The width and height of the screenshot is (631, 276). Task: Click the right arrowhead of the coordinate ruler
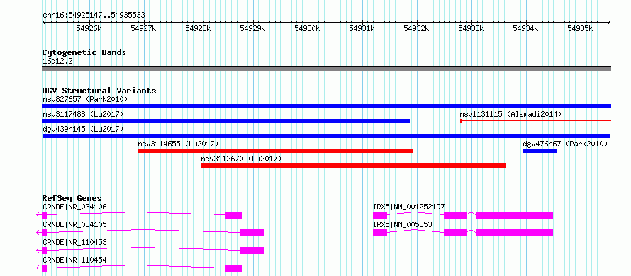[609, 22]
